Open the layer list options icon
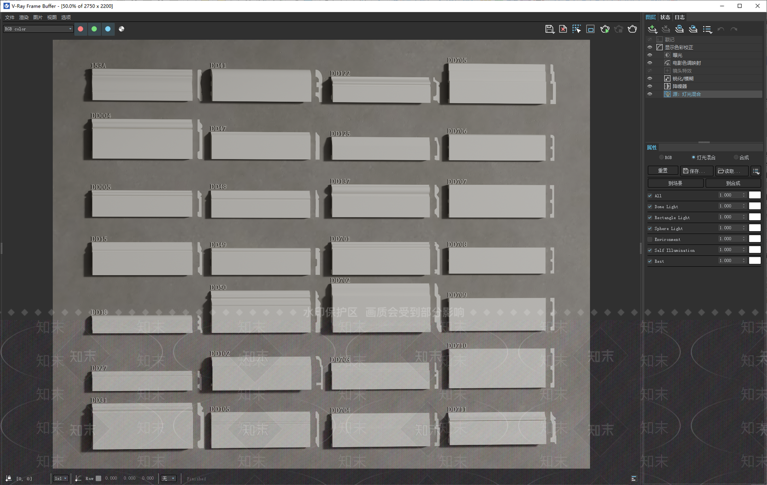Screen dimensions: 767x485 click(707, 30)
